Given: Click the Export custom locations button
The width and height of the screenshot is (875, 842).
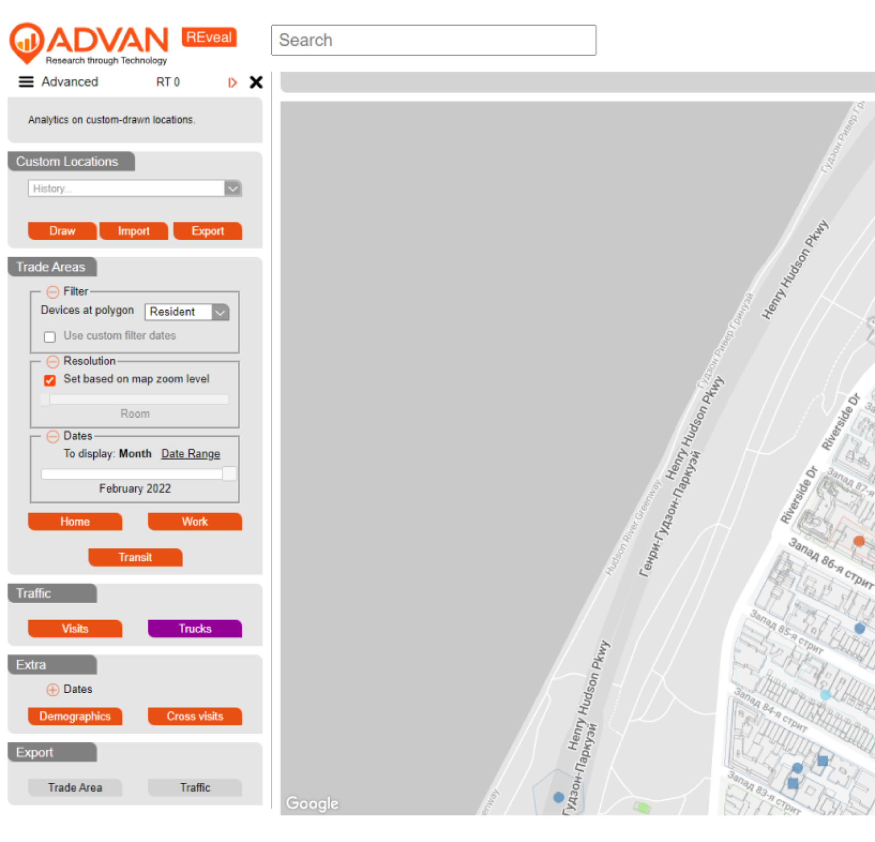Looking at the screenshot, I should 207,231.
